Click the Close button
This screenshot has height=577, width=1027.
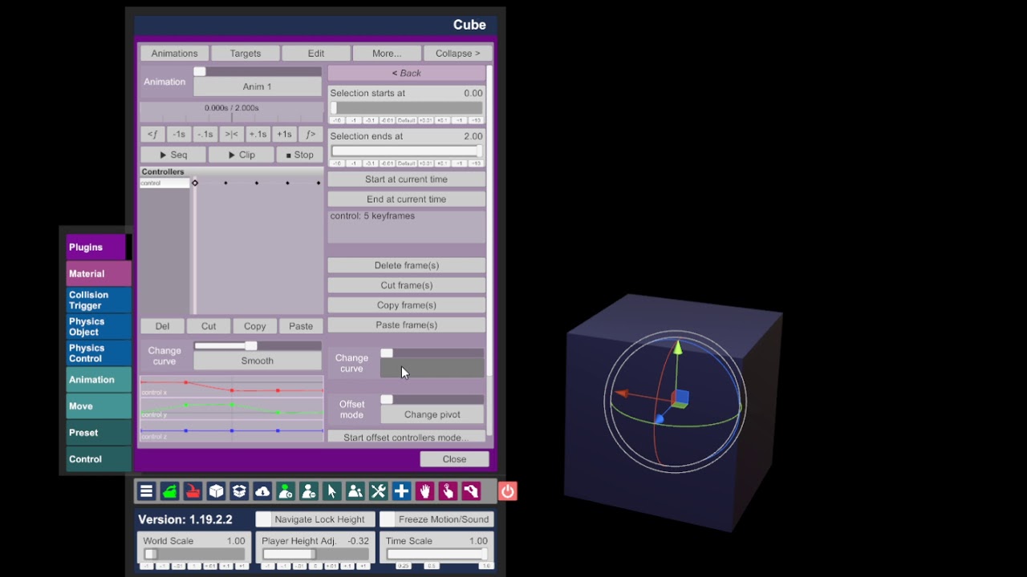[x=454, y=459]
